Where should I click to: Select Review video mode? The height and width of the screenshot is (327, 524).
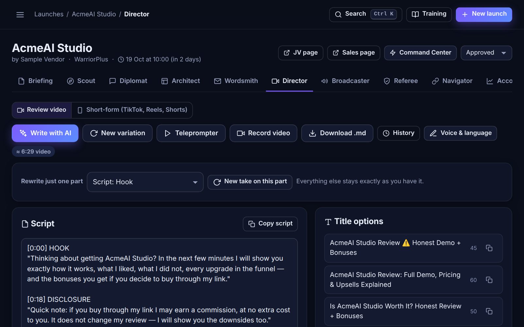(42, 110)
